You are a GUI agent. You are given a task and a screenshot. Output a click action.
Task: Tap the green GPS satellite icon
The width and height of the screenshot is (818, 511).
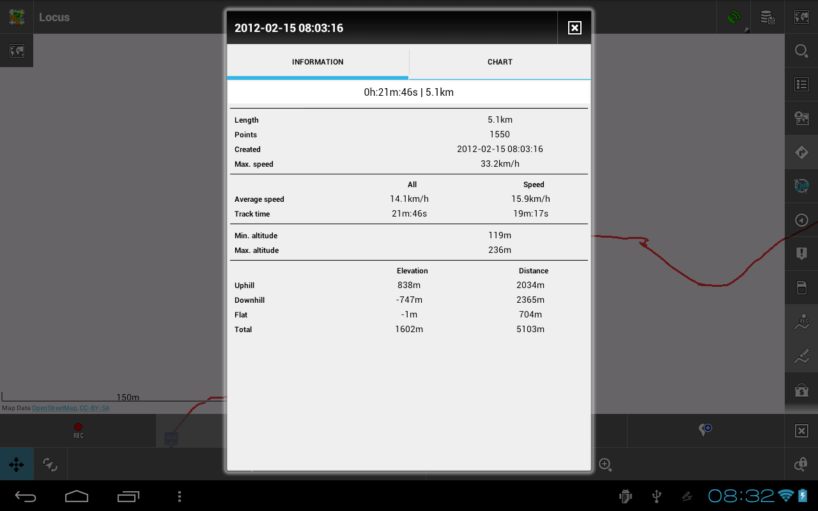(x=734, y=17)
